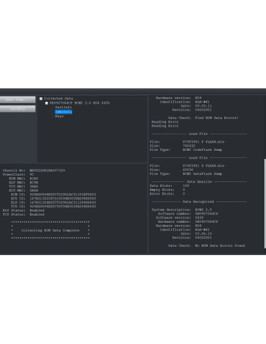The image size is (266, 344).
Task: Open the Keys tree item
Action: pos(59,116)
